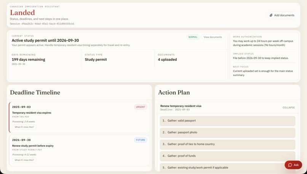Viewport: 307px width, 174px height.
Task: Click "FROM TRV.PDF" source label
Action: (21, 117)
